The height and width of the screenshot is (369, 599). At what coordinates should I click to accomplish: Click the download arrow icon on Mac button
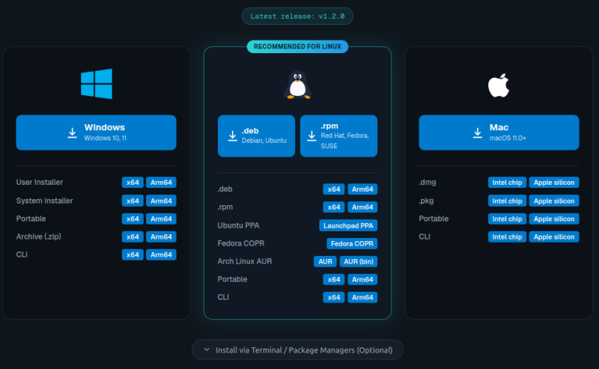point(478,133)
